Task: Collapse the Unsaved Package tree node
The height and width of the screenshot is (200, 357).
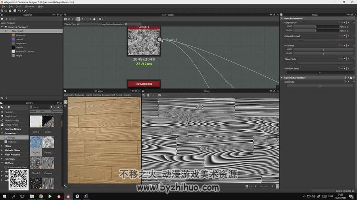Action: [2, 27]
